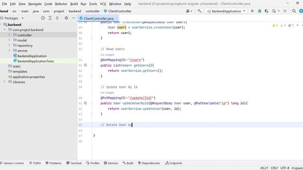Open the Problems tool window
The width and height of the screenshot is (303, 170).
click(53, 163)
